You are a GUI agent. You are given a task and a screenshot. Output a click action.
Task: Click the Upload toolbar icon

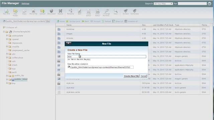(42, 12)
